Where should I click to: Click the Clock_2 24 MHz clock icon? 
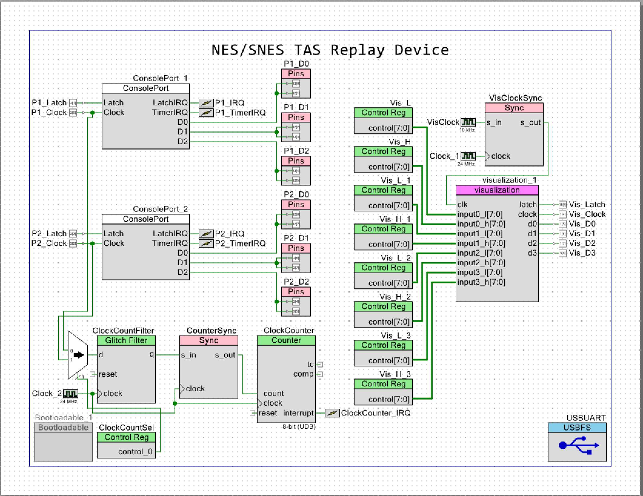tap(70, 394)
